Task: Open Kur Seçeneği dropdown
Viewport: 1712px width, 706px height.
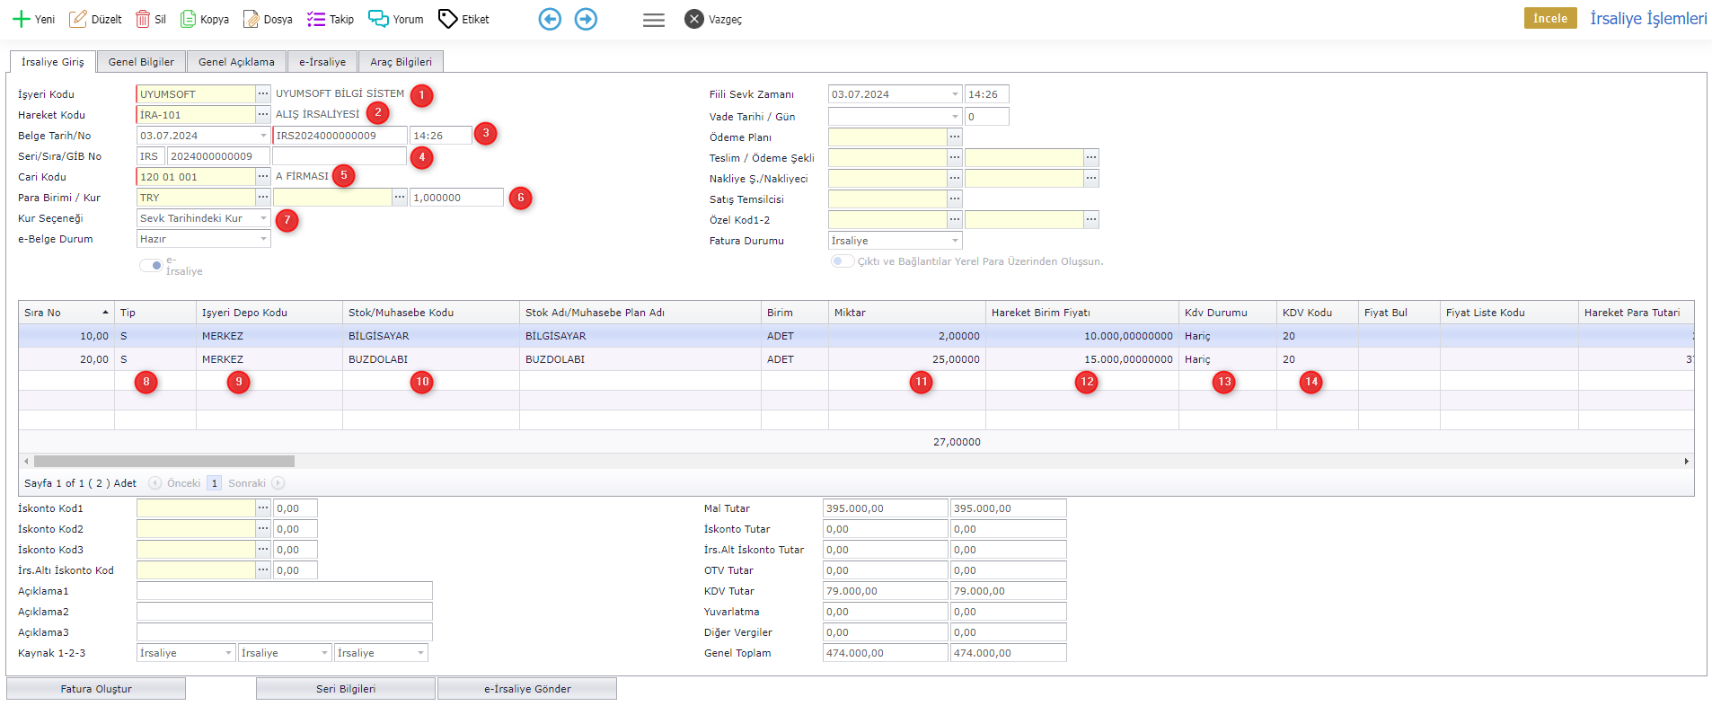Action: pos(263,218)
